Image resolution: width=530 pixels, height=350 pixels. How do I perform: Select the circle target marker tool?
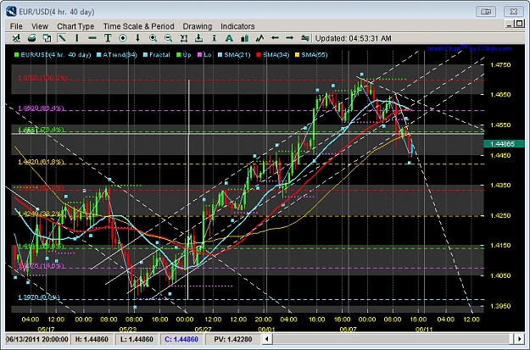tap(123, 38)
